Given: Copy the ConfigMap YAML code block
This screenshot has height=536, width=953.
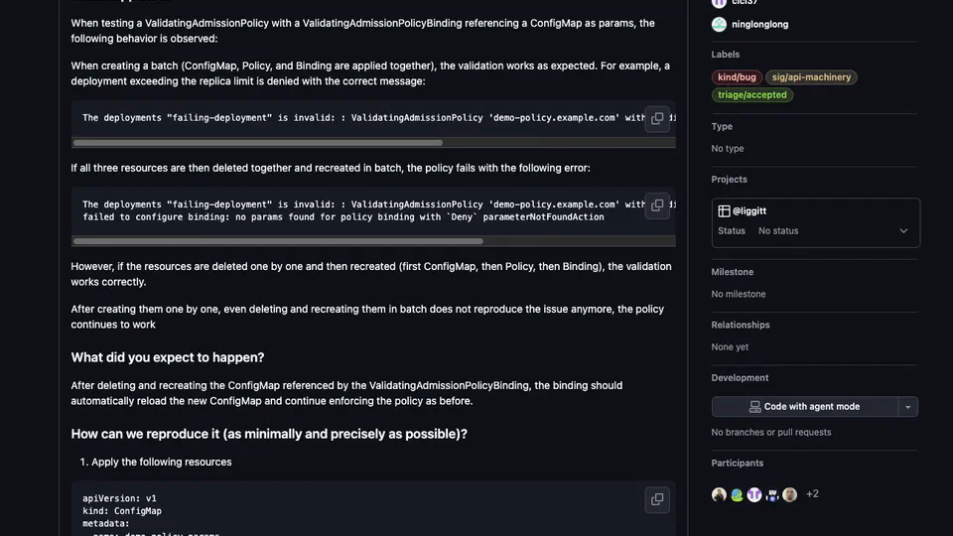Looking at the screenshot, I should click(x=657, y=499).
